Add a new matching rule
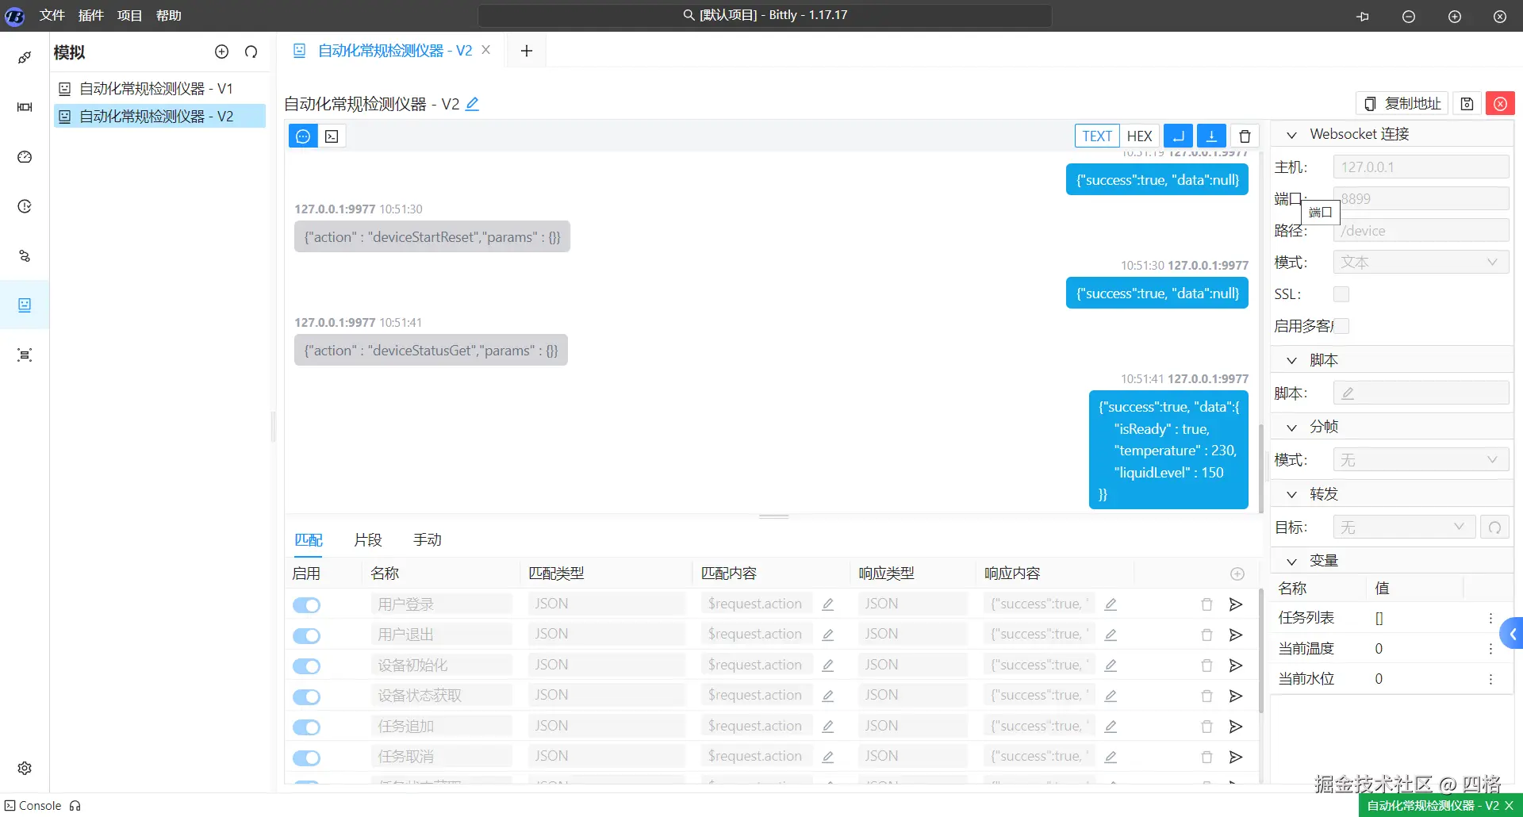The image size is (1523, 817). [x=1237, y=573]
